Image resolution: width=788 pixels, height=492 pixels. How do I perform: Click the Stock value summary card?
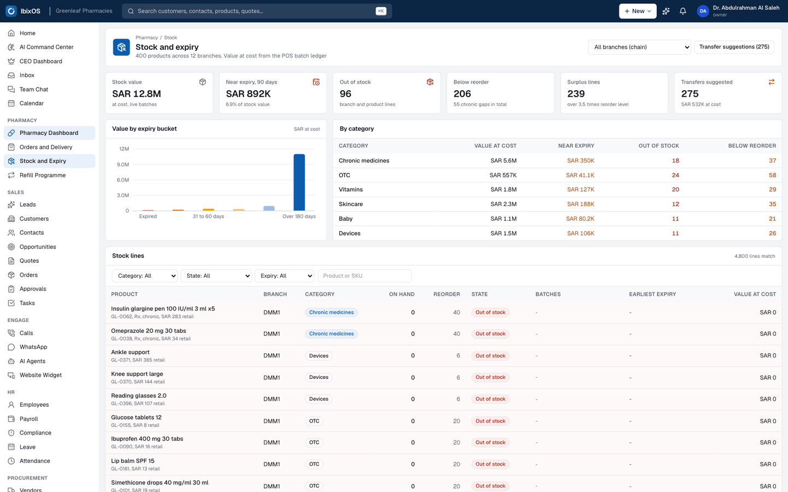(159, 93)
